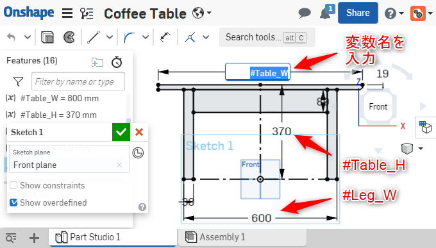Click the blue Share button

click(358, 13)
